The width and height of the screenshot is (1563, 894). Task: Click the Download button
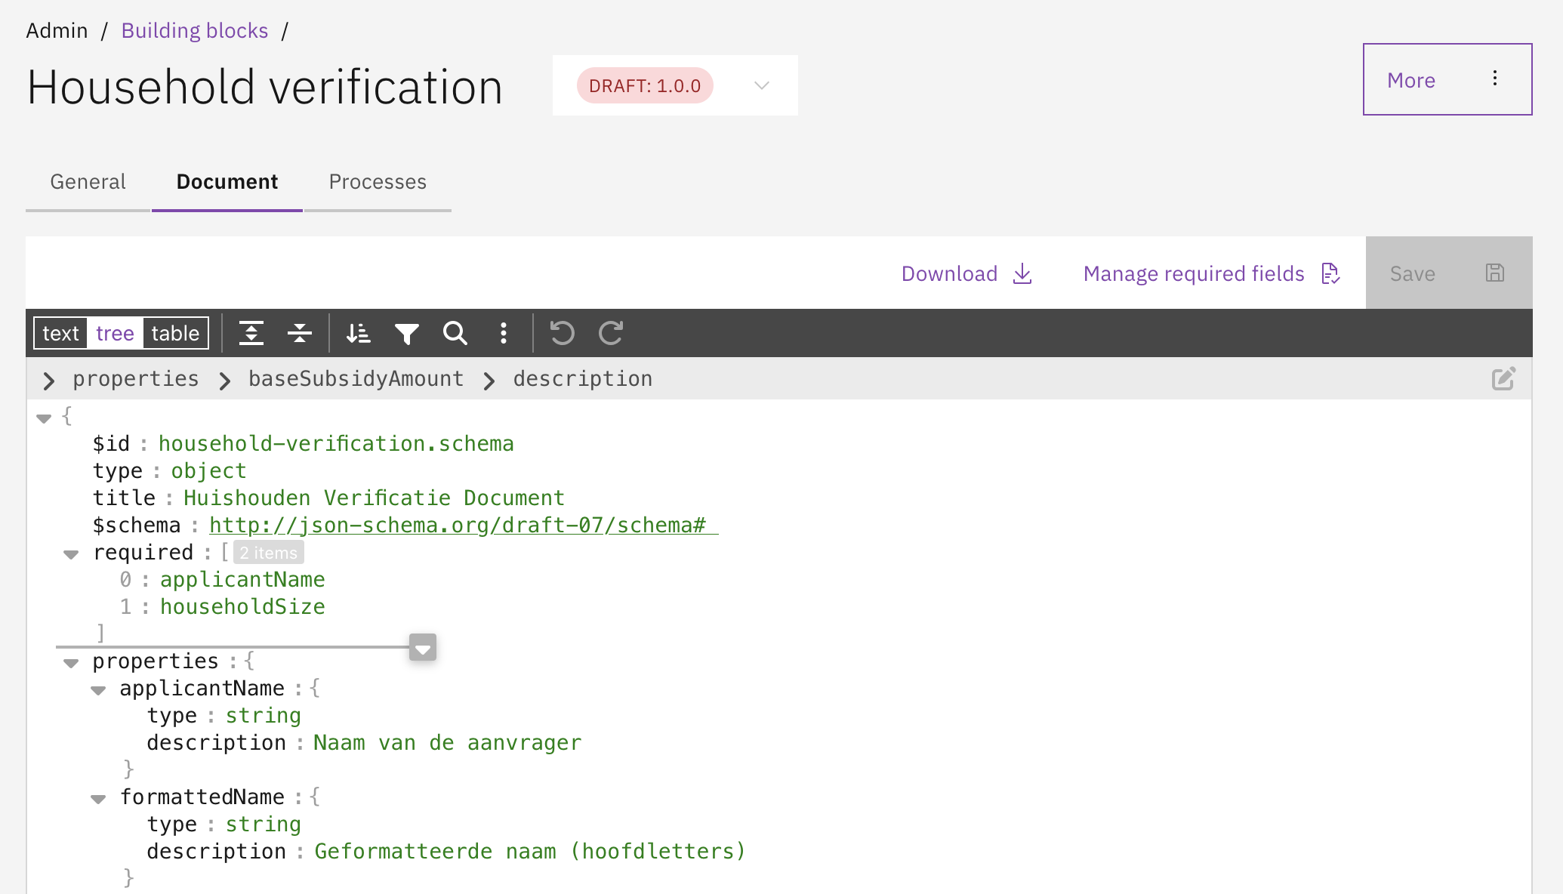[x=966, y=273]
